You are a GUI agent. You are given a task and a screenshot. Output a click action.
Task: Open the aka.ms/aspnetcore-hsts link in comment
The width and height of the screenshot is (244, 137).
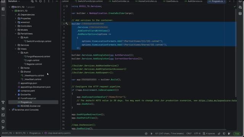coord(218,100)
